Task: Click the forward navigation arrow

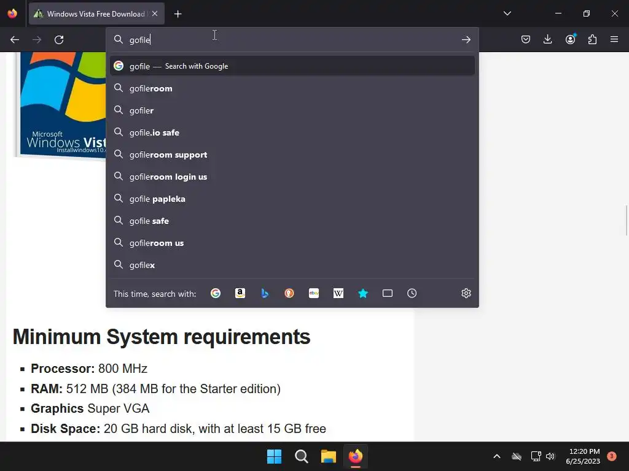Action: [x=37, y=40]
